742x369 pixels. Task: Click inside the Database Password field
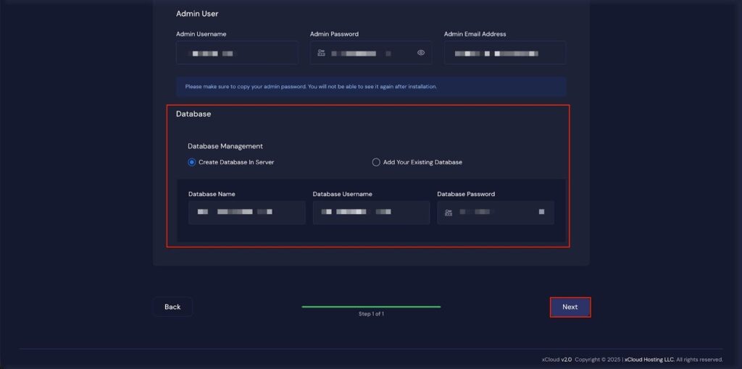pos(500,213)
